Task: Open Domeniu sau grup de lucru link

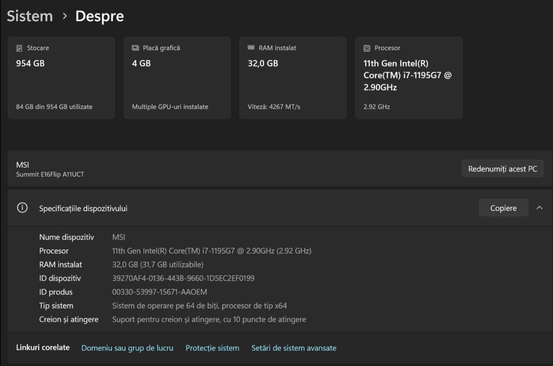Action: point(127,348)
